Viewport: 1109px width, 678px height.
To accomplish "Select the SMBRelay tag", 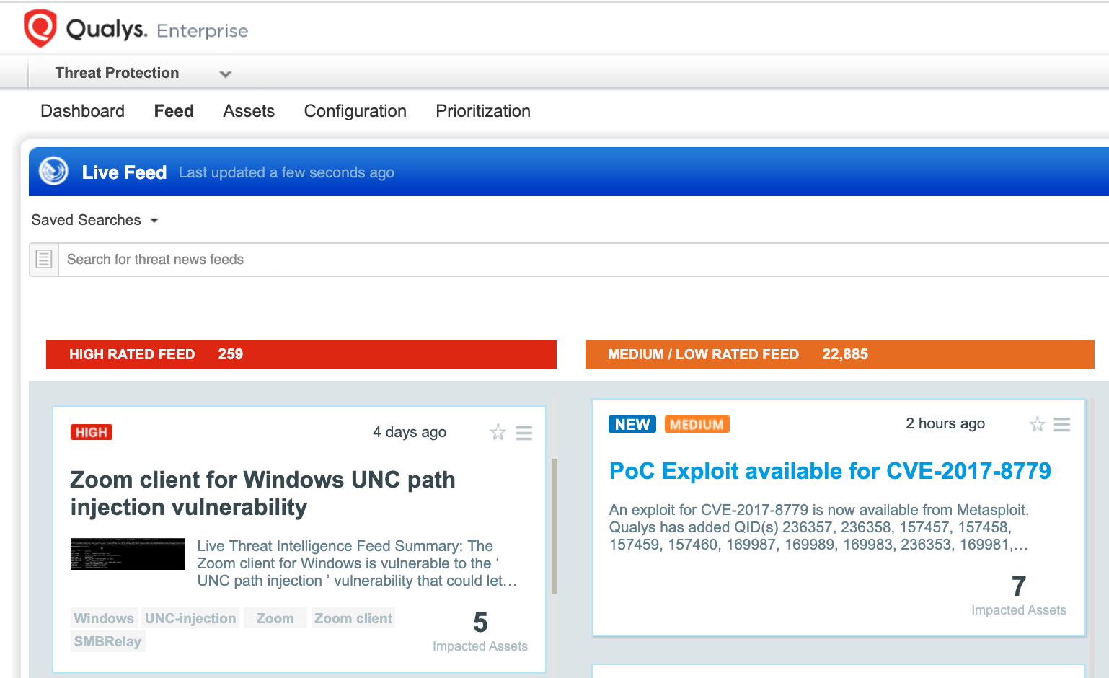I will pos(107,640).
